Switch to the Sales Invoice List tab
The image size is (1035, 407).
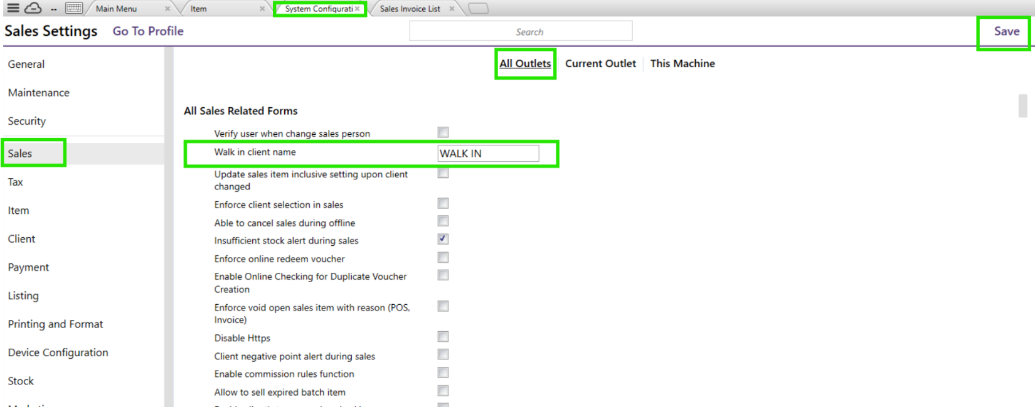point(410,9)
